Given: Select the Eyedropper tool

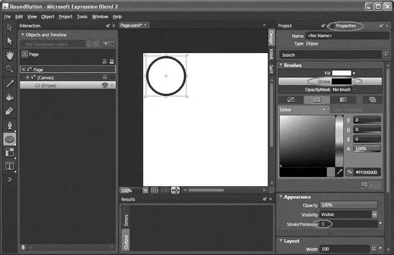Looking at the screenshot, I should tap(10, 84).
